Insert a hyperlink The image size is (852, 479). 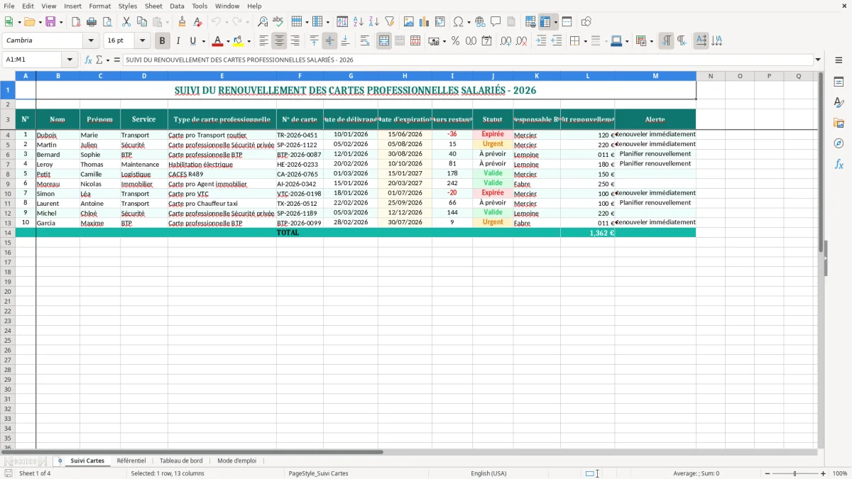(480, 22)
